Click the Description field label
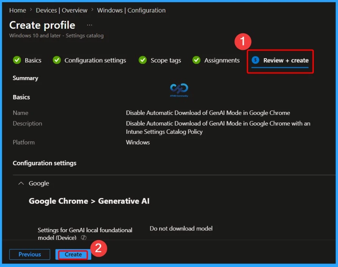 27,123
